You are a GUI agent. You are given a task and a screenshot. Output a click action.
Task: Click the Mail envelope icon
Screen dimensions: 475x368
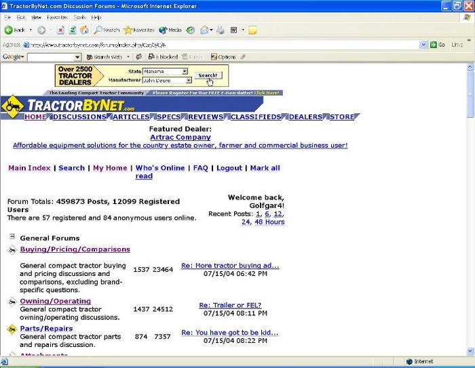tap(204, 30)
